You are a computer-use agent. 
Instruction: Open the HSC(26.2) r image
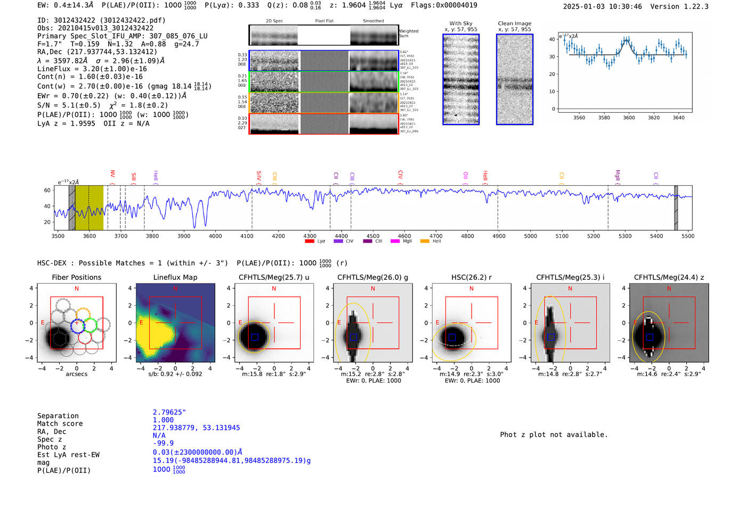pyautogui.click(x=472, y=322)
